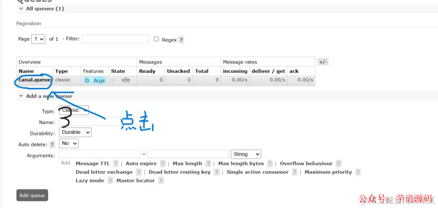438x208 pixels.
Task: Sort by the State column header
Action: tap(118, 71)
